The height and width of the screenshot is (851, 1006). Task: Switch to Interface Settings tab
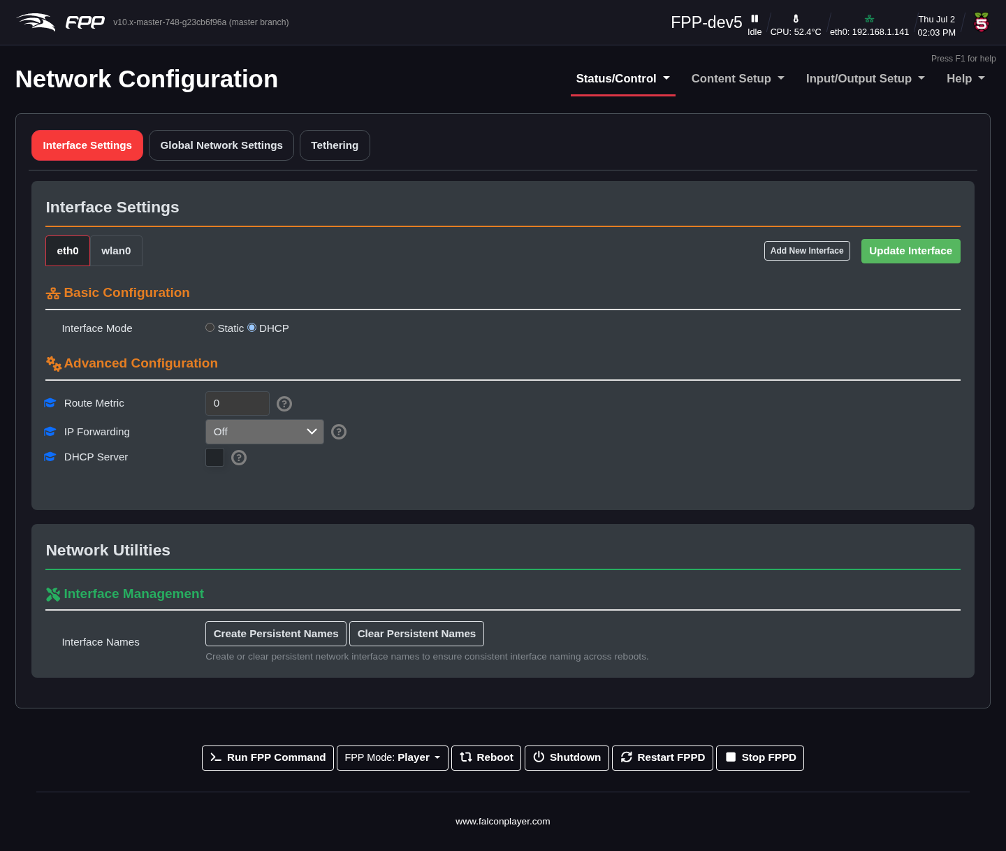click(x=87, y=145)
